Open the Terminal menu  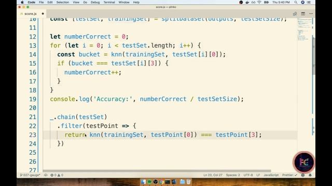click(x=109, y=2)
